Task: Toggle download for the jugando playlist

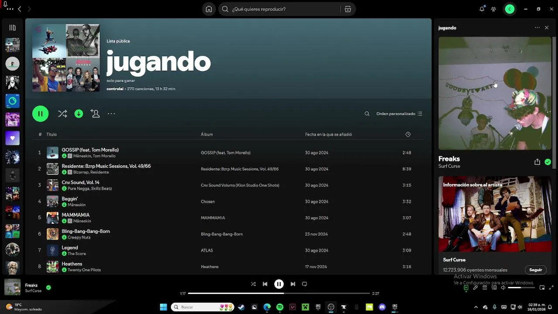Action: 78,114
